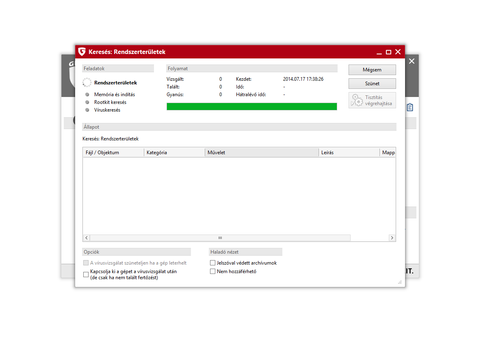Maximize the Keresés scan dialog window

(388, 52)
